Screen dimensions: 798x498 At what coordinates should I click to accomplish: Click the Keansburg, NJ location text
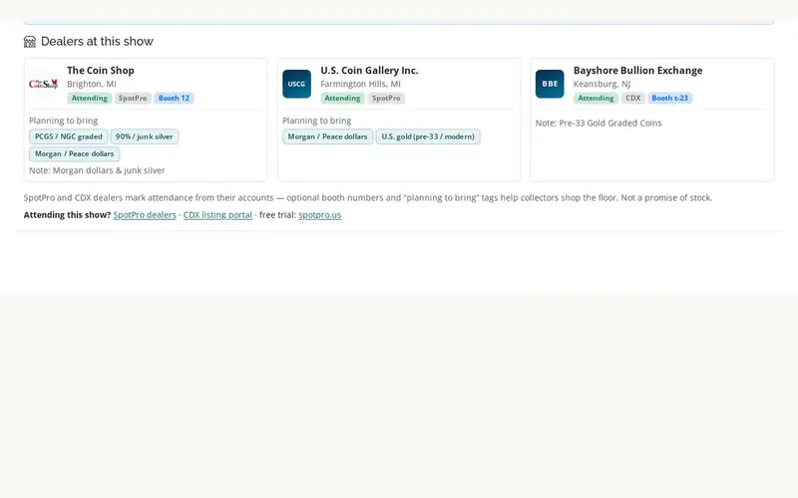point(601,84)
